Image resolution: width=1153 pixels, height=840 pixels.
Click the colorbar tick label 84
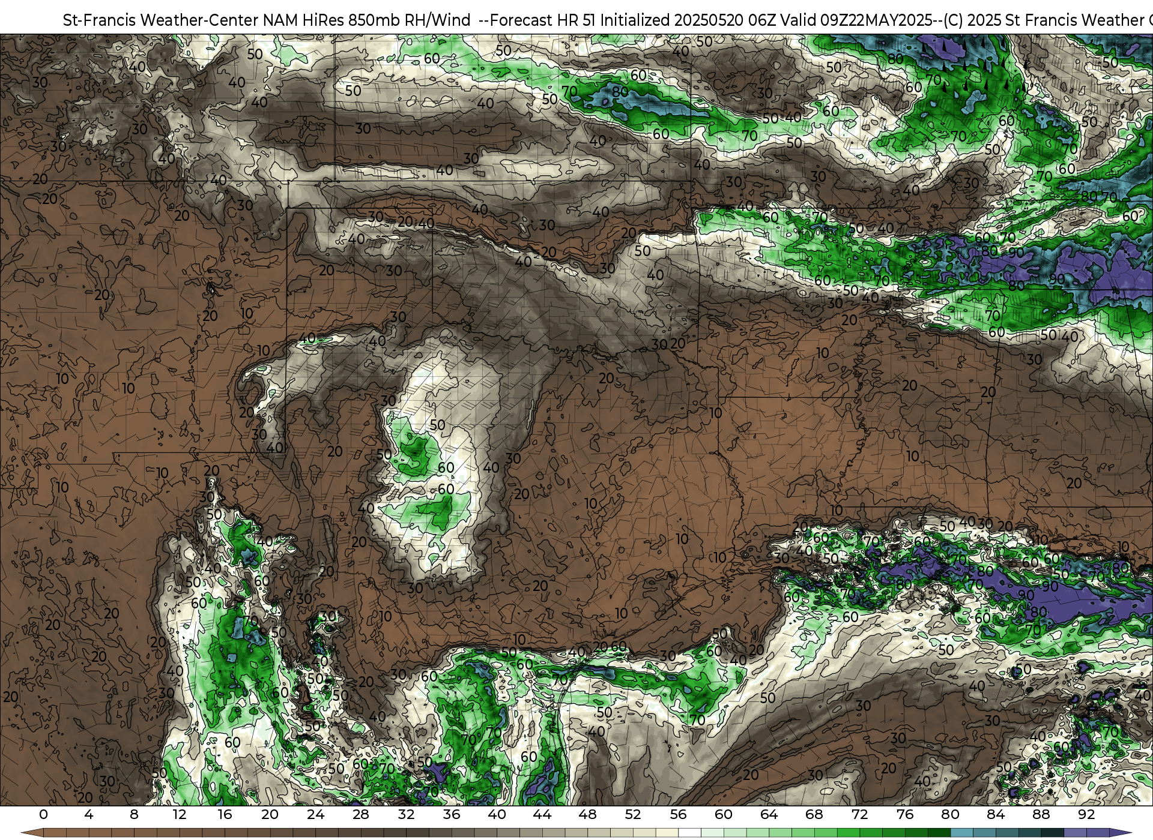coord(996,815)
